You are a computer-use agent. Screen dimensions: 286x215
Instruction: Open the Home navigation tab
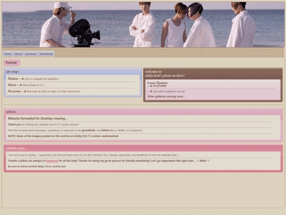pos(7,54)
